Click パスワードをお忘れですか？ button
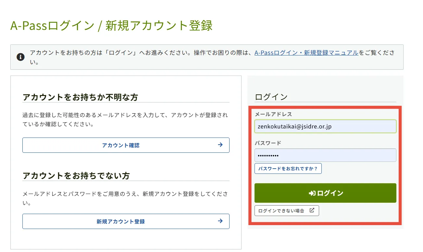Screen dimensions: 423x252 [288, 169]
